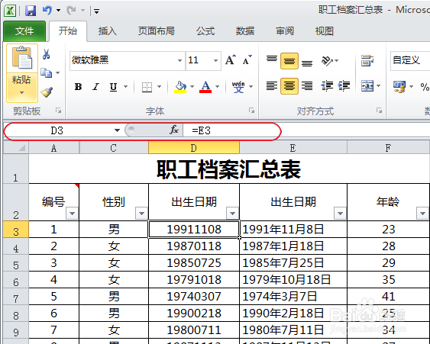The height and width of the screenshot is (344, 430).
Task: Open the font name dropdown 微软雅黑
Action: coord(179,60)
